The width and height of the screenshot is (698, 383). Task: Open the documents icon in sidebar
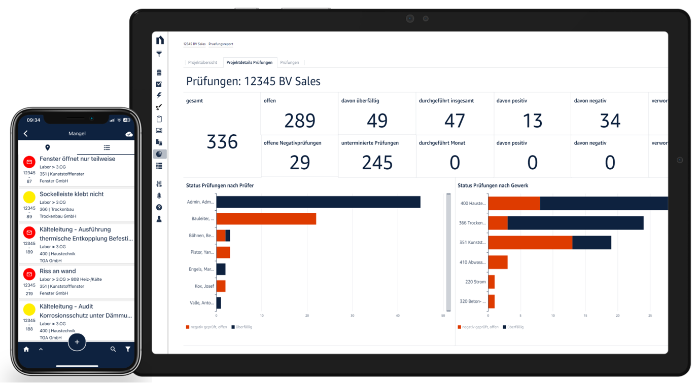(159, 142)
